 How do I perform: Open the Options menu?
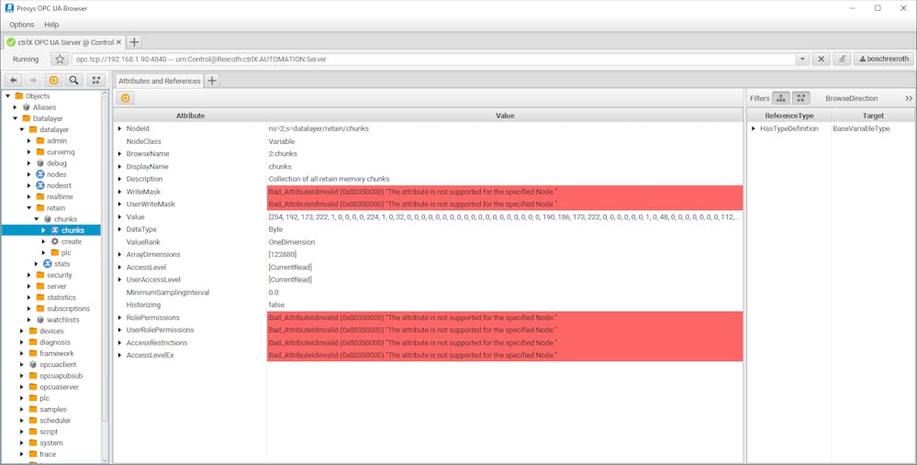pos(22,25)
